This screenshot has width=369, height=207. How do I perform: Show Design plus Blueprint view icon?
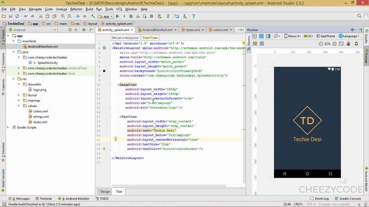(x=268, y=36)
